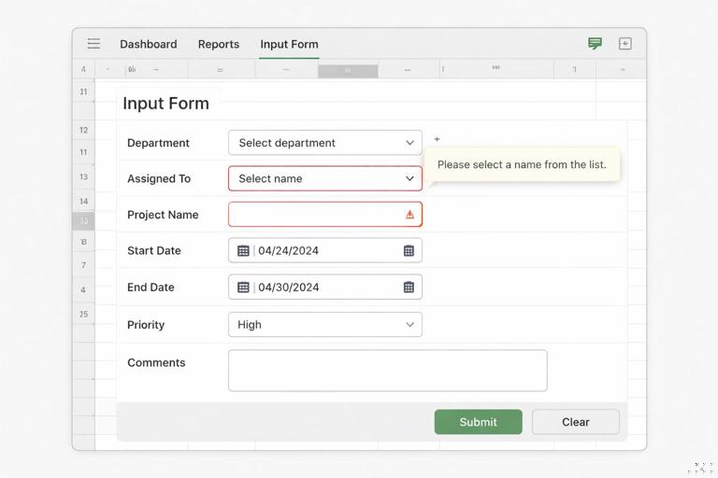Click the small plus icon beside Department
The image size is (718, 478).
437,139
